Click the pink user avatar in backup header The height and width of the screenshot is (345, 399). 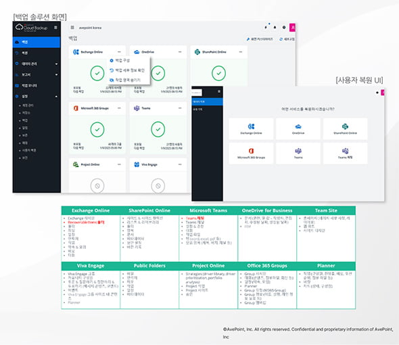click(292, 27)
